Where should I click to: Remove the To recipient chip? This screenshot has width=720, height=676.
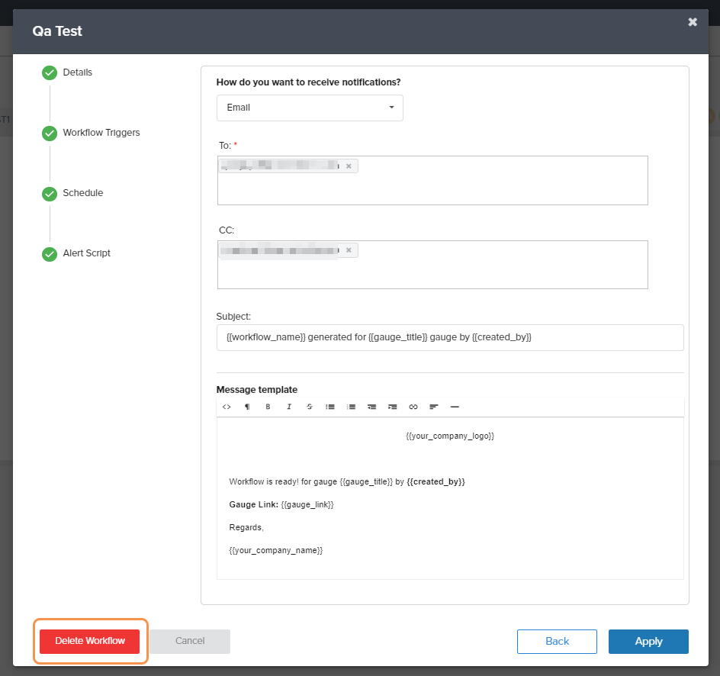349,166
